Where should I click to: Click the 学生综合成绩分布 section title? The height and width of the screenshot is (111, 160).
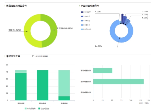pos(90,6)
